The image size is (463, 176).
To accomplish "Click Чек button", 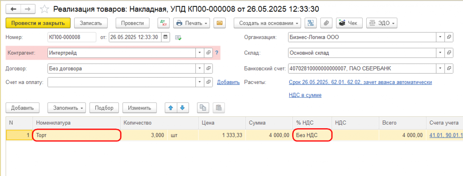I will tap(350, 23).
